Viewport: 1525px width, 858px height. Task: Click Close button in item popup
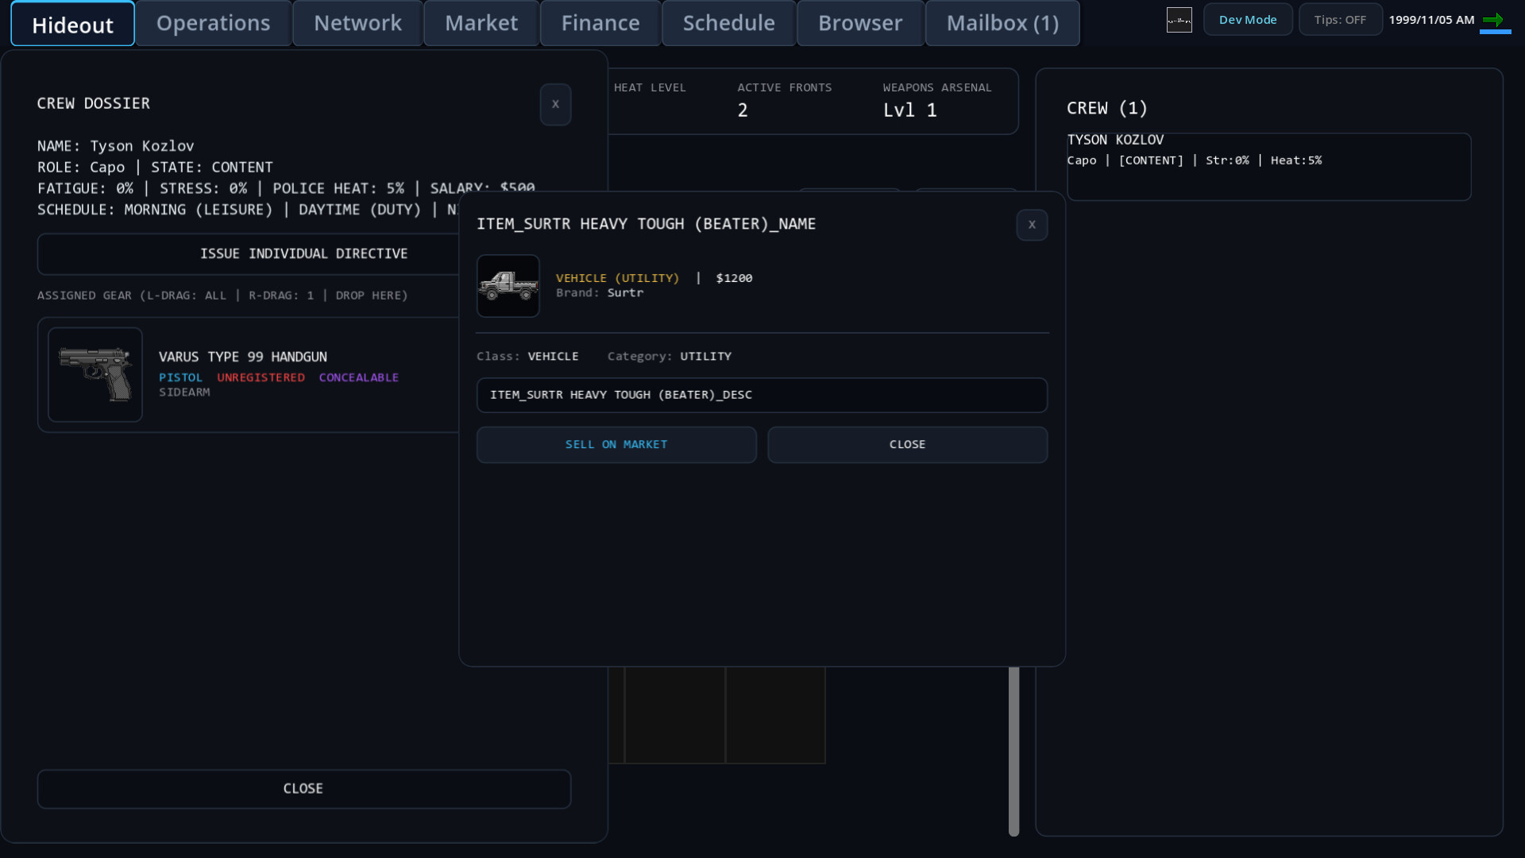pos(907,445)
